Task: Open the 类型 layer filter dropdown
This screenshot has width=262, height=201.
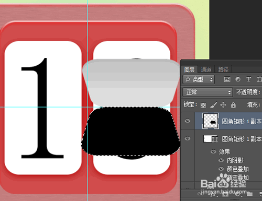Action: click(x=199, y=79)
